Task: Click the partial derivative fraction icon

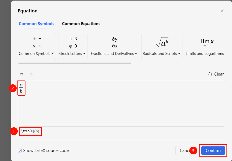Action: click(x=115, y=42)
